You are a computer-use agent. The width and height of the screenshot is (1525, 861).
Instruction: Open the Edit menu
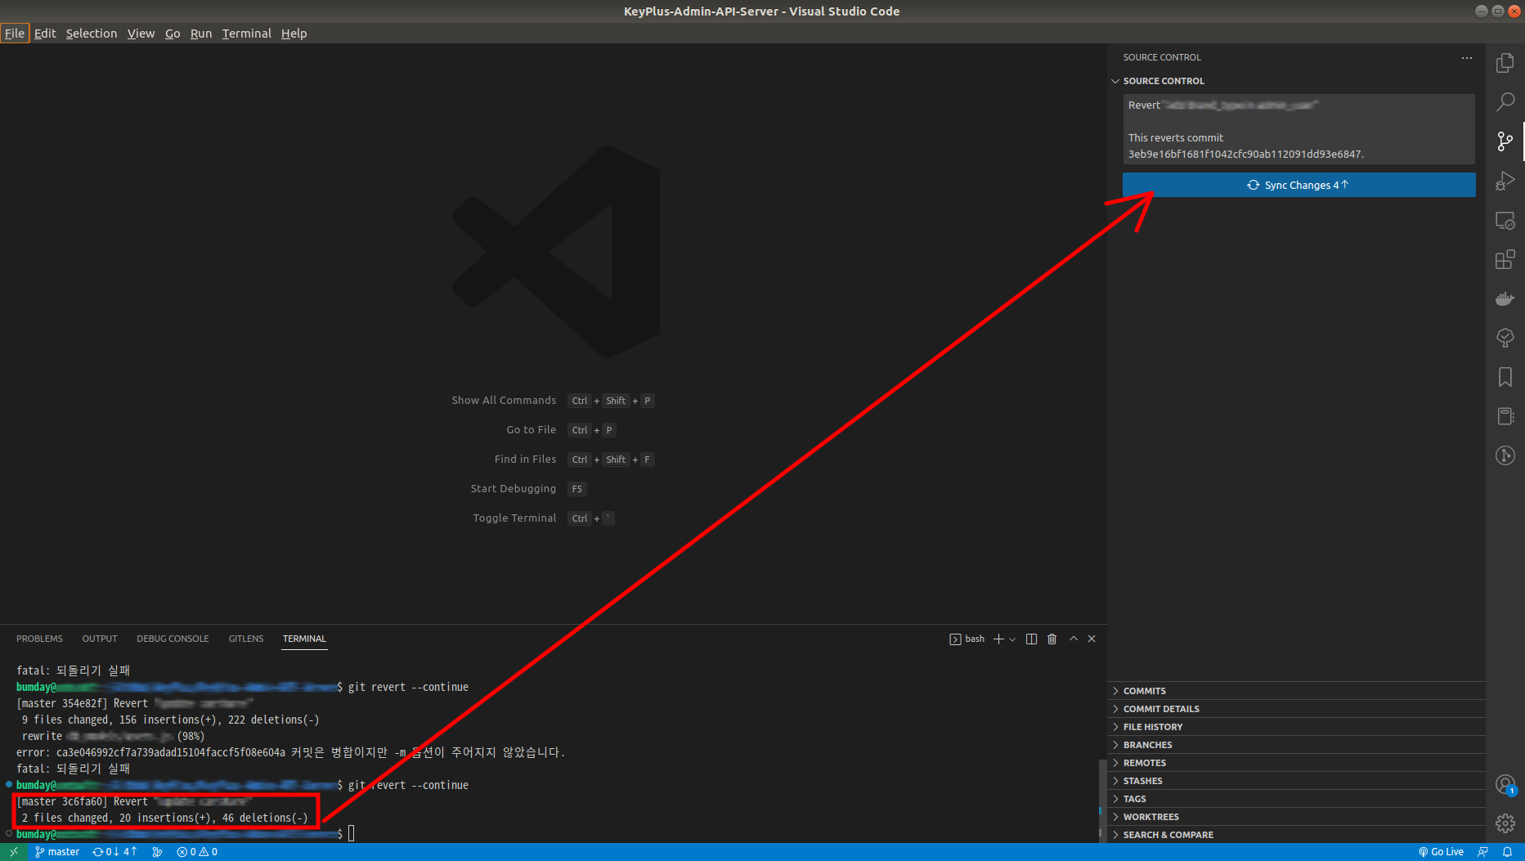[45, 34]
